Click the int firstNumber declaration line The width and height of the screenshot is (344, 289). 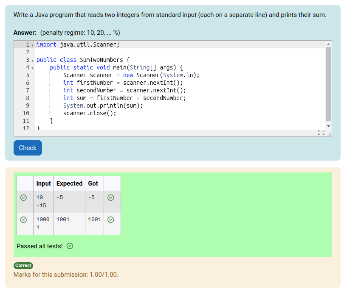click(x=123, y=83)
